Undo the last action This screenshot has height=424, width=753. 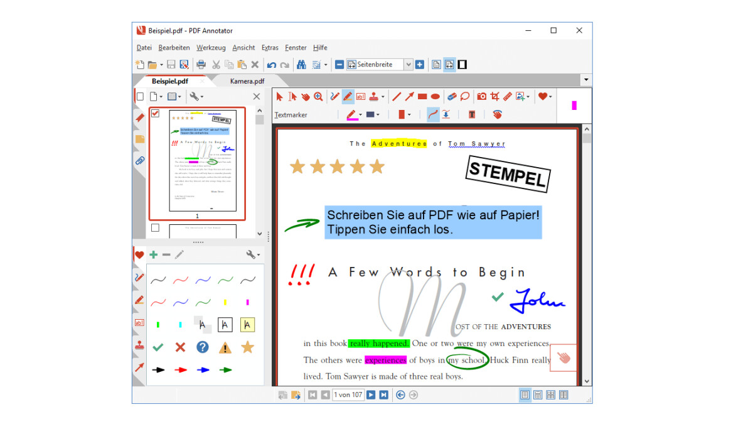[x=272, y=65]
